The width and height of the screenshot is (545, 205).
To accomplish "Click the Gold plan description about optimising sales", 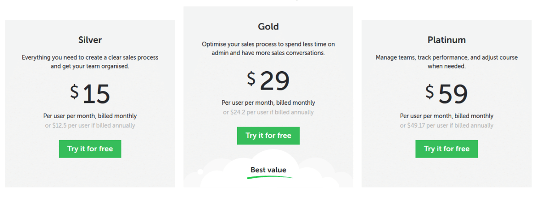I will click(268, 48).
